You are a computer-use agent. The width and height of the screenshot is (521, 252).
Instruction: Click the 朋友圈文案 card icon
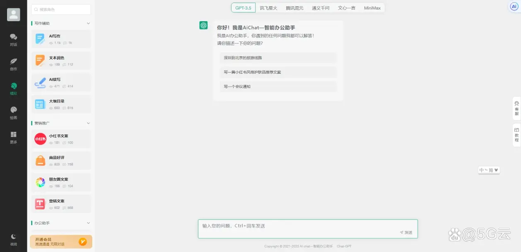(40, 182)
